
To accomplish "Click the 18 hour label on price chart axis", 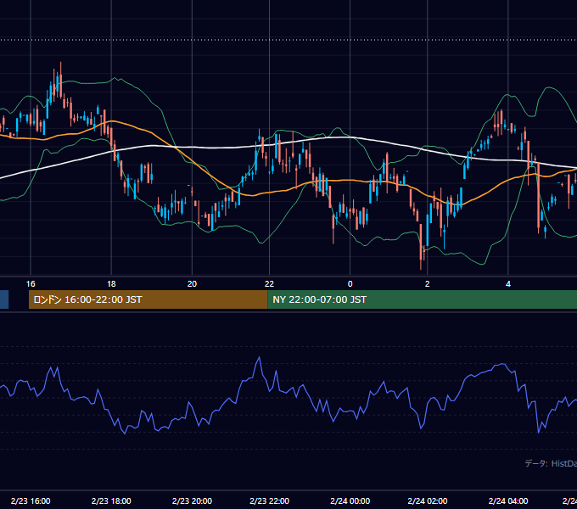I will (111, 284).
